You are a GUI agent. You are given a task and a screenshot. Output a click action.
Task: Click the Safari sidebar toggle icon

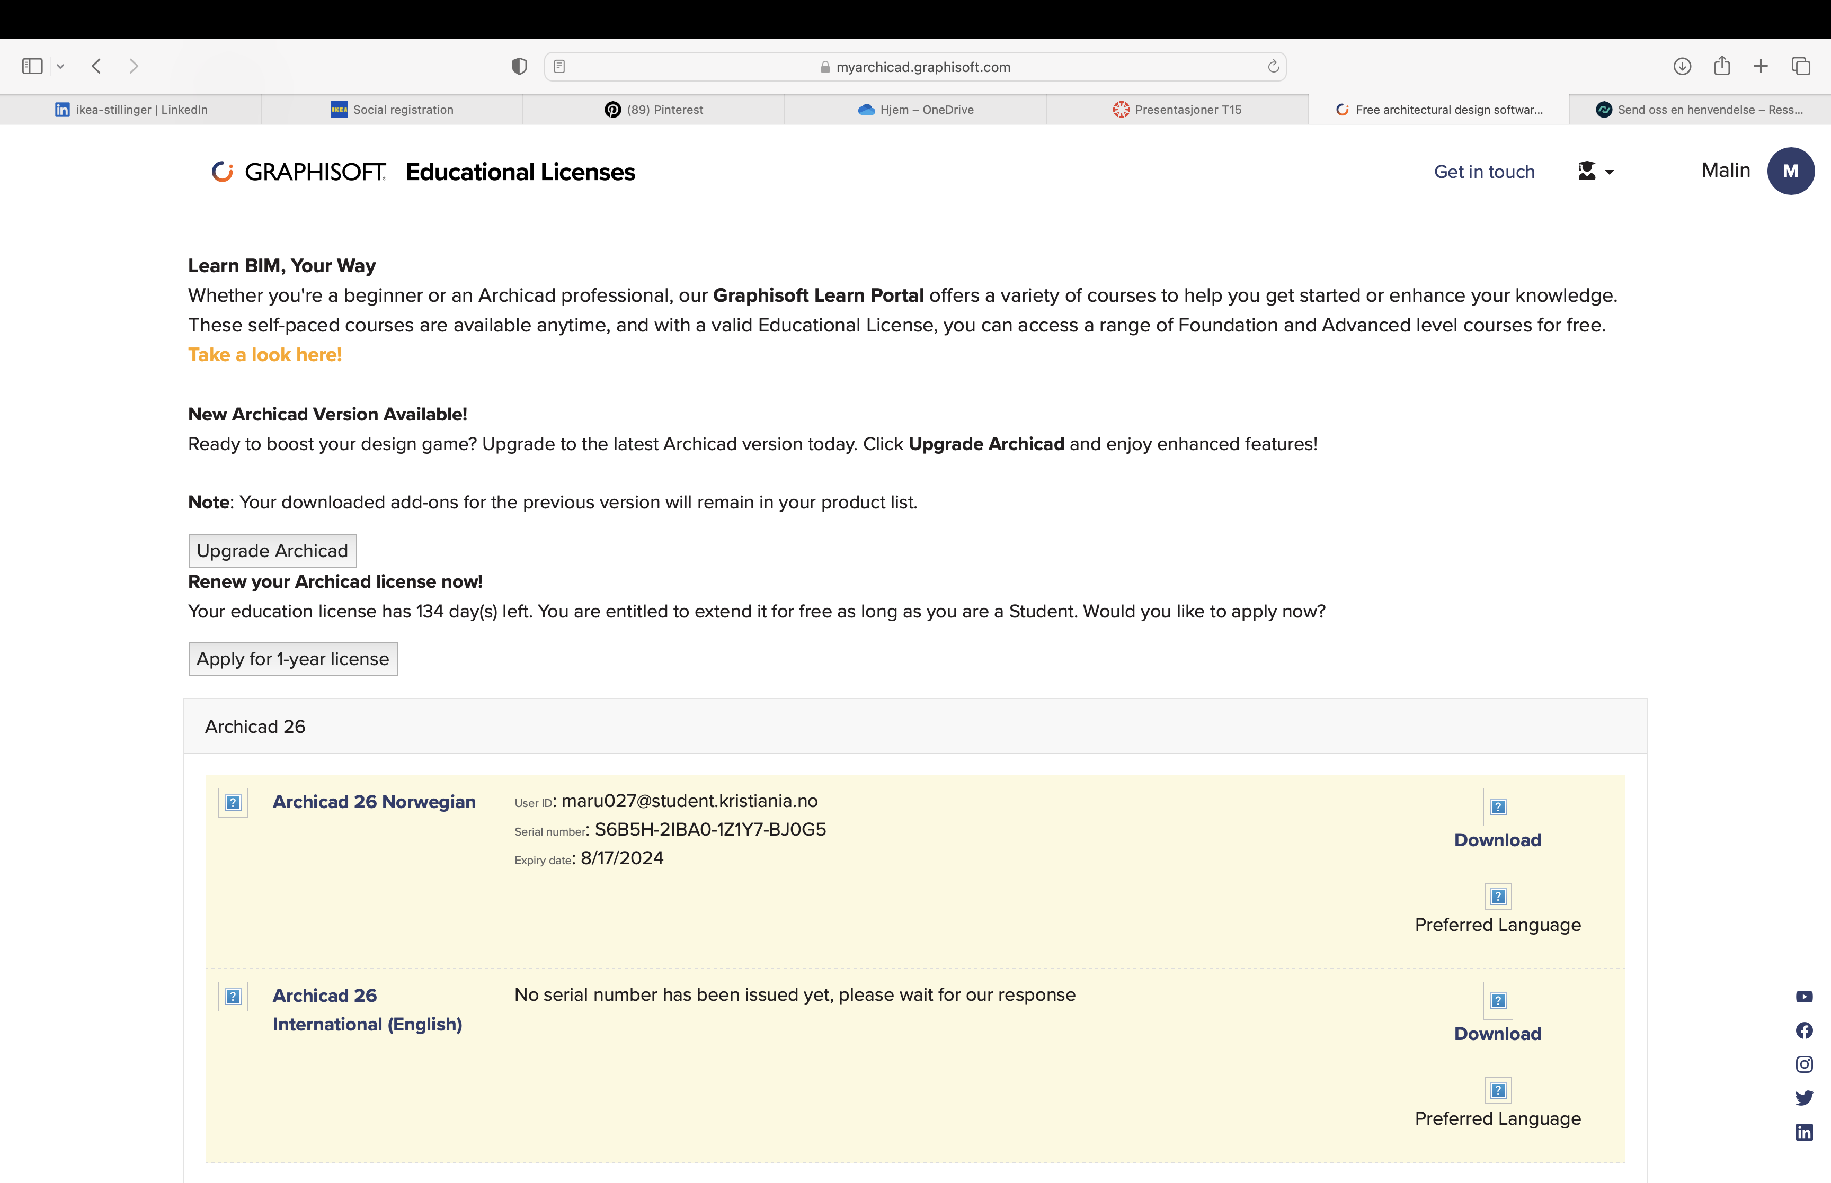click(x=32, y=66)
